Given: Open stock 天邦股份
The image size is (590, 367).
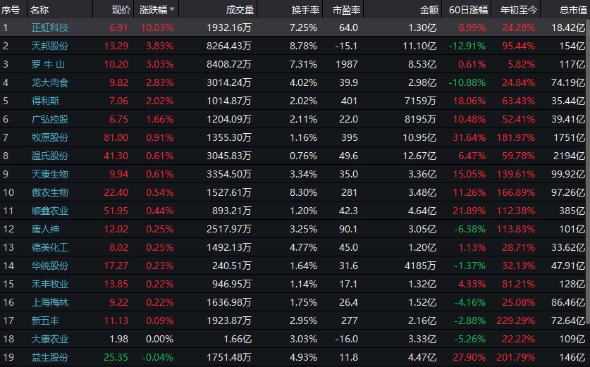Looking at the screenshot, I should coord(49,46).
